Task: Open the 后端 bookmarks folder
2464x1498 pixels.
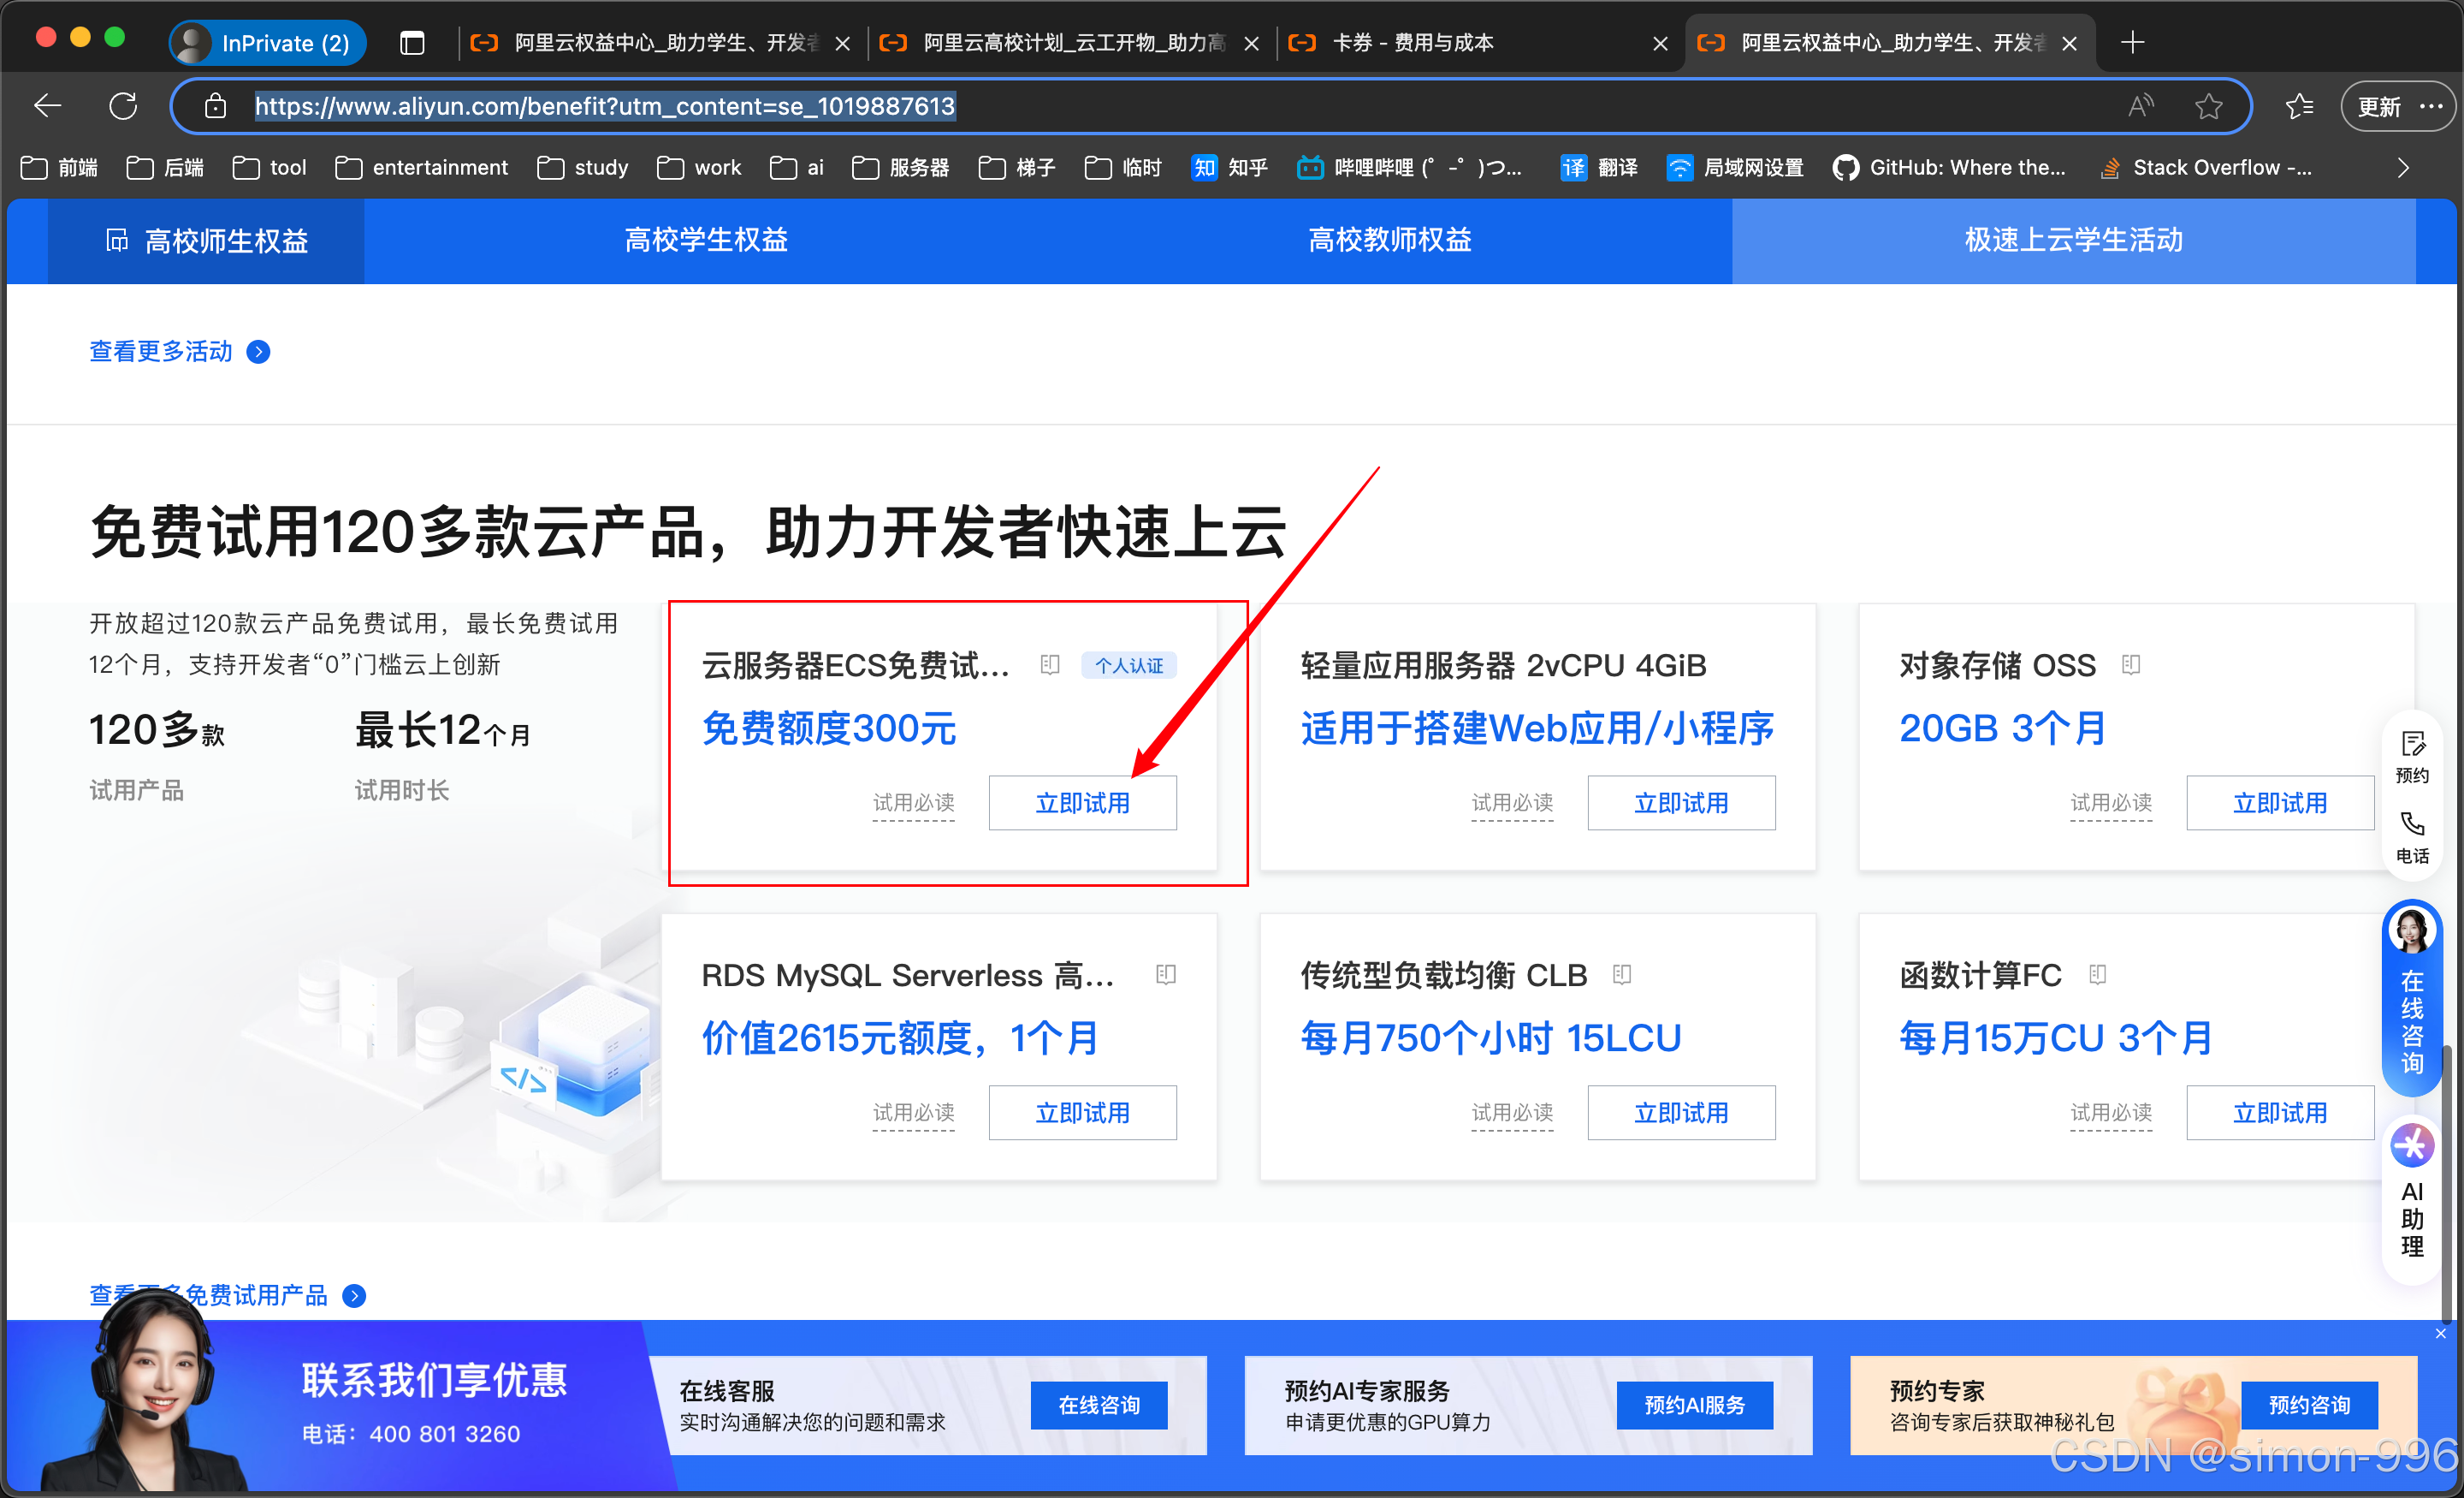Action: tap(165, 167)
